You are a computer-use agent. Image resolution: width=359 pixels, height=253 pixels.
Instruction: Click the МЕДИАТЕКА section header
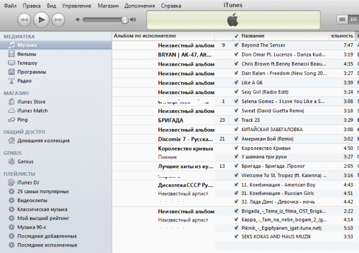tap(19, 37)
